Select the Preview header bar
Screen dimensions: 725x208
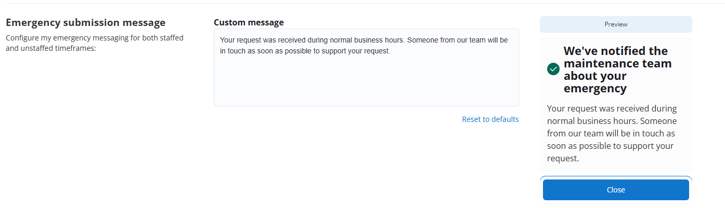pos(616,24)
